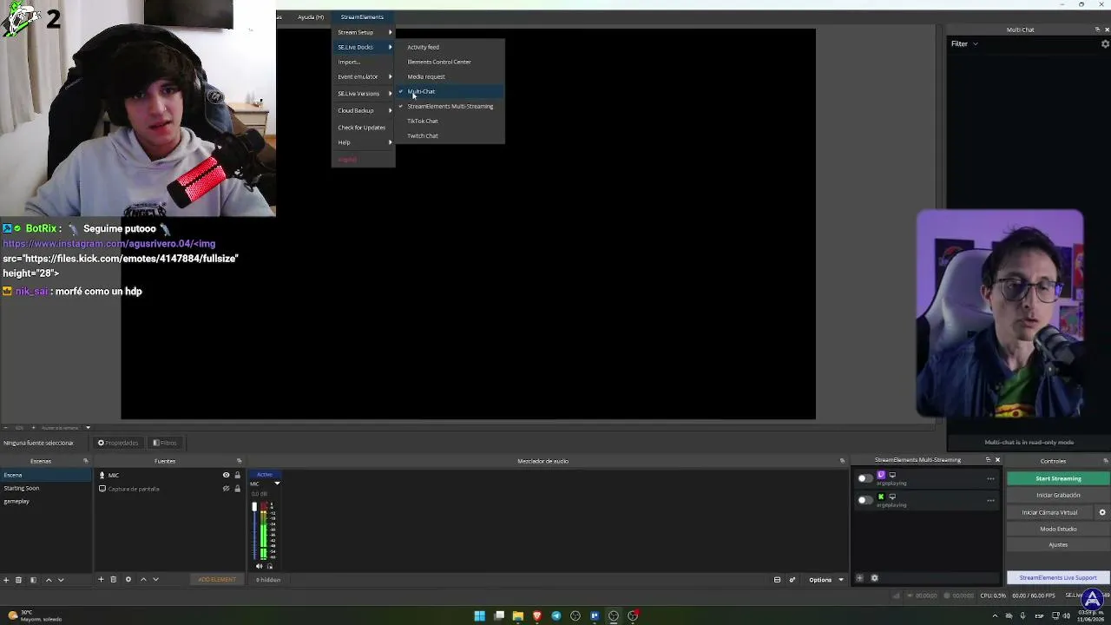
Task: Open Telegram from the taskbar
Action: point(556,616)
